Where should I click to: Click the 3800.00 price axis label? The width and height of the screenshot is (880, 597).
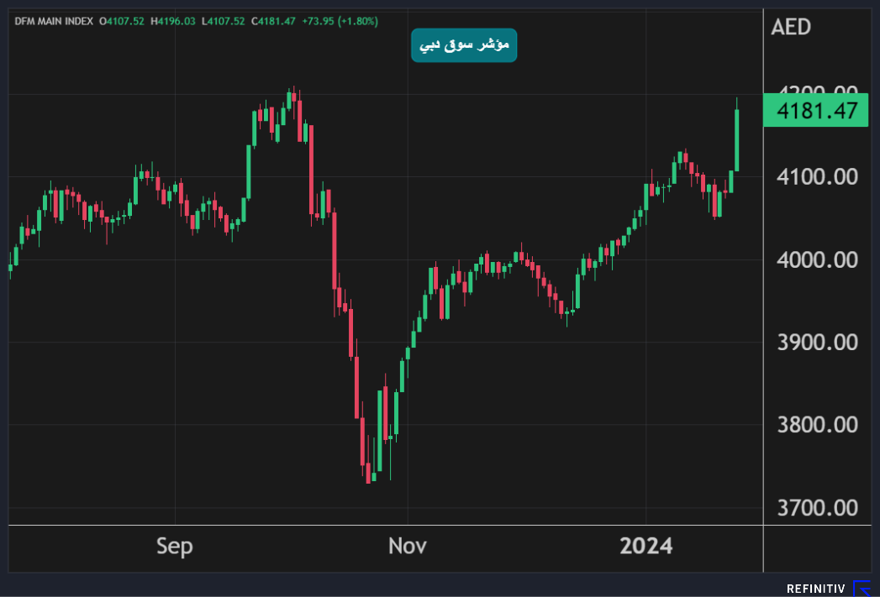[817, 425]
